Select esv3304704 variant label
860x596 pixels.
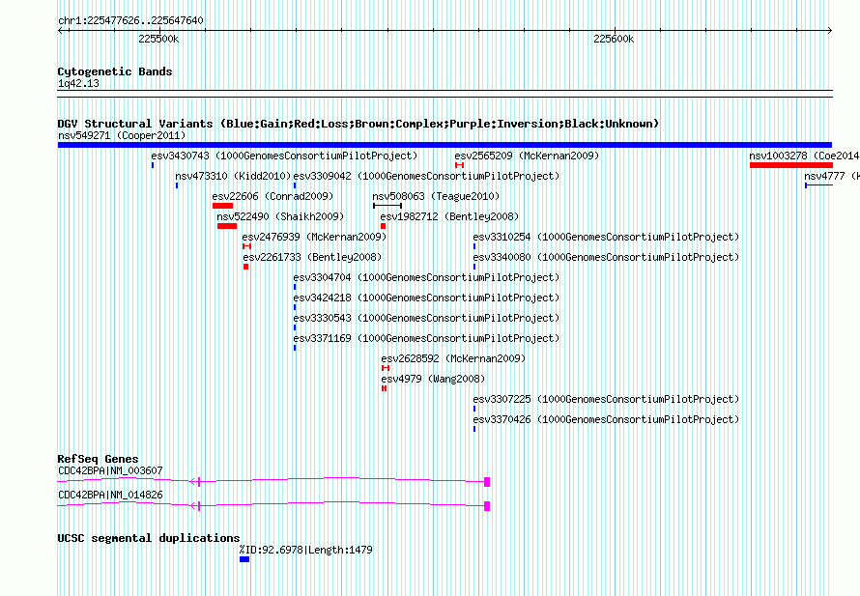pos(426,277)
